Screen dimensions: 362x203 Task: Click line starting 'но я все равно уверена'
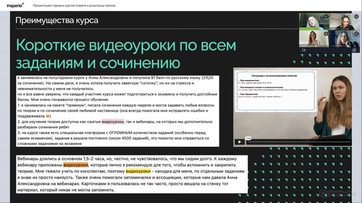pyautogui.click(x=117, y=94)
